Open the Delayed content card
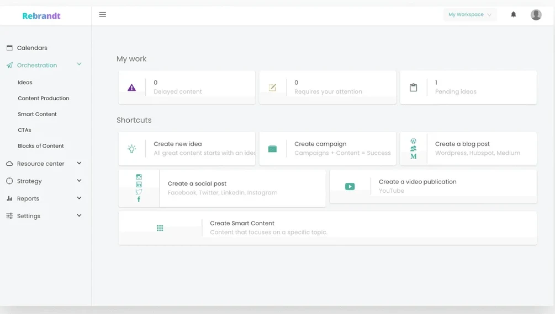 coord(187,87)
